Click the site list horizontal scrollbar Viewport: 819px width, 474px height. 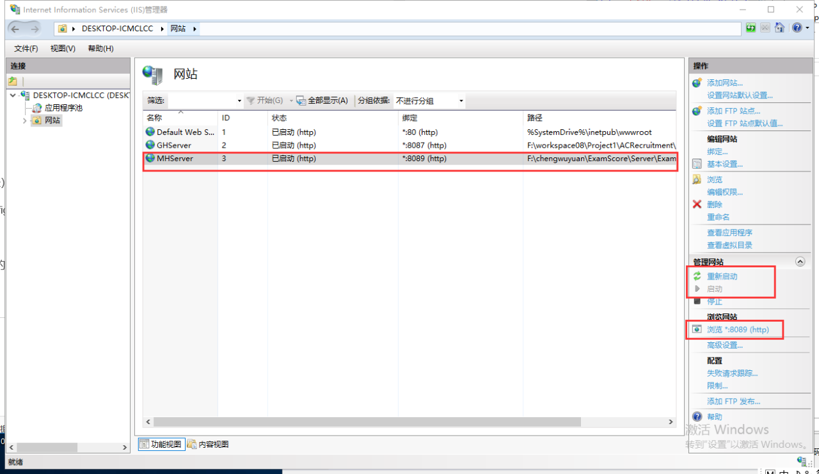pyautogui.click(x=368, y=422)
